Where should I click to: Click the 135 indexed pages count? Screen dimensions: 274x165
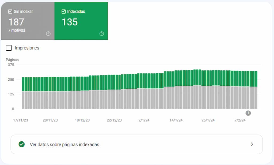click(x=70, y=22)
